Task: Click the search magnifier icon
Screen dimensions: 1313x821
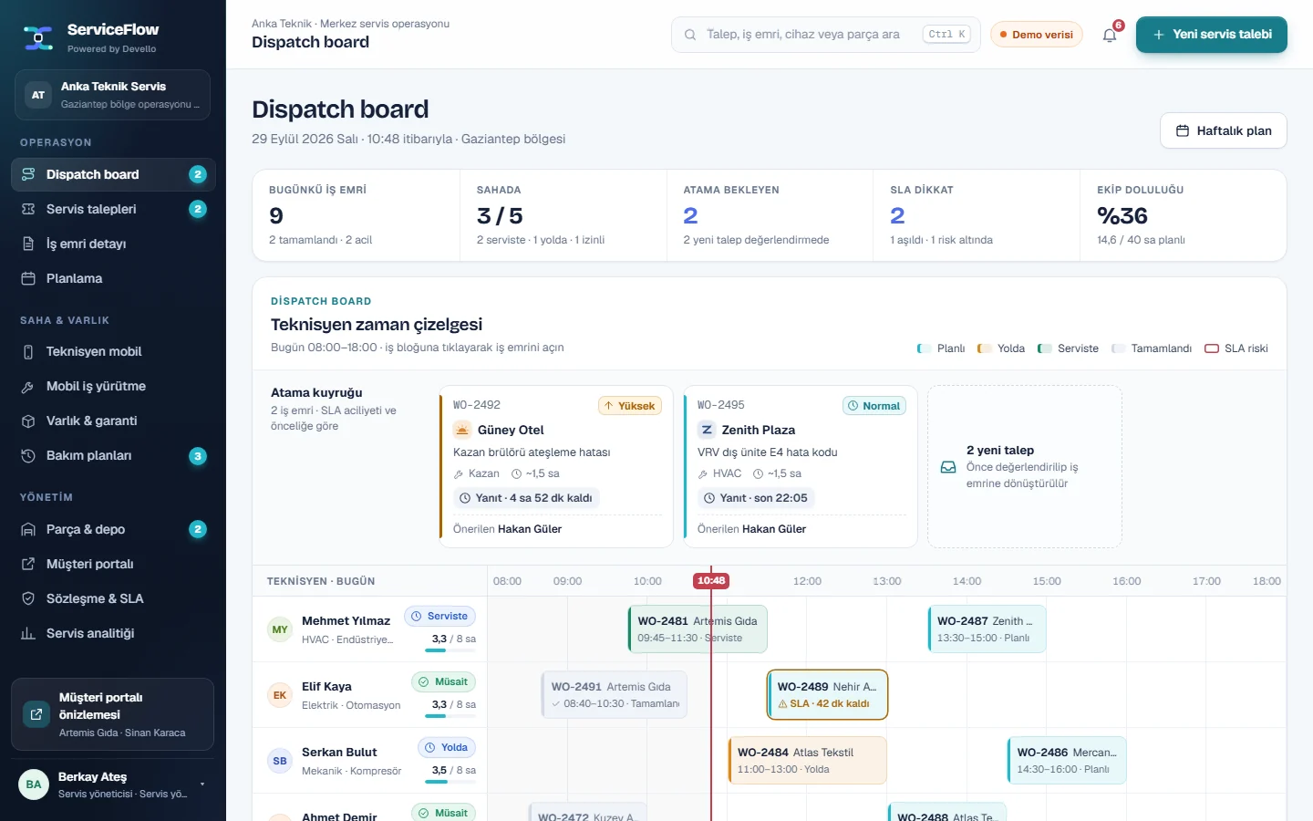Action: pos(690,35)
